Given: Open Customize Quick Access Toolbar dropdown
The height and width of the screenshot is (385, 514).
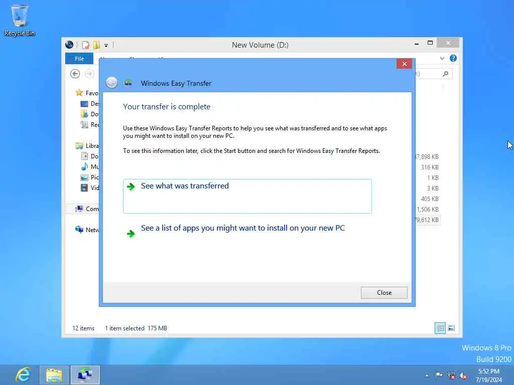Looking at the screenshot, I should 106,45.
